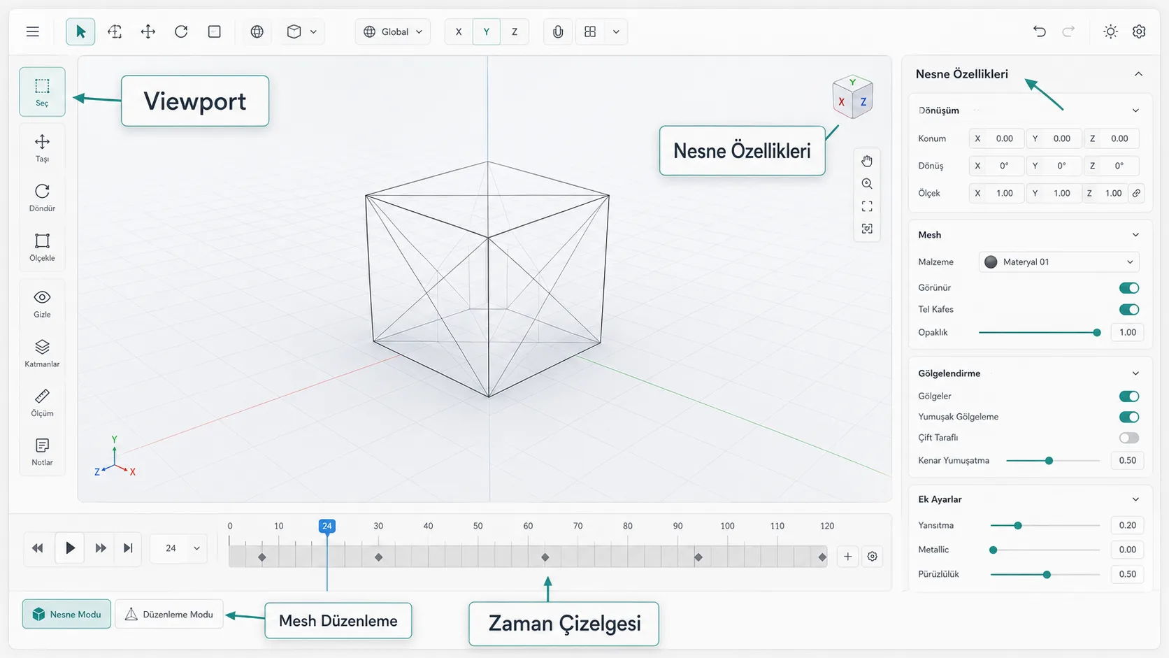The width and height of the screenshot is (1169, 658).
Task: Click the view orientation cube gizmo
Action: [x=852, y=97]
